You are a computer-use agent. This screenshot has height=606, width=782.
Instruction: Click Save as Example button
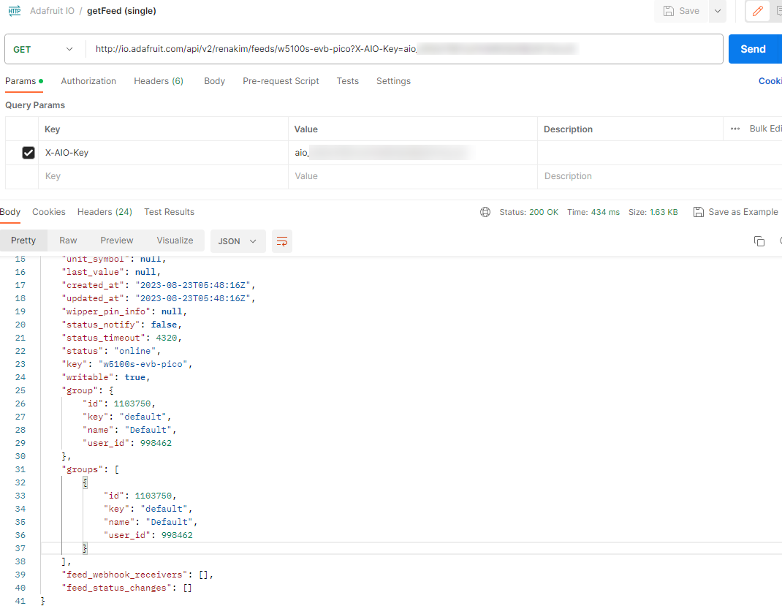tap(736, 212)
